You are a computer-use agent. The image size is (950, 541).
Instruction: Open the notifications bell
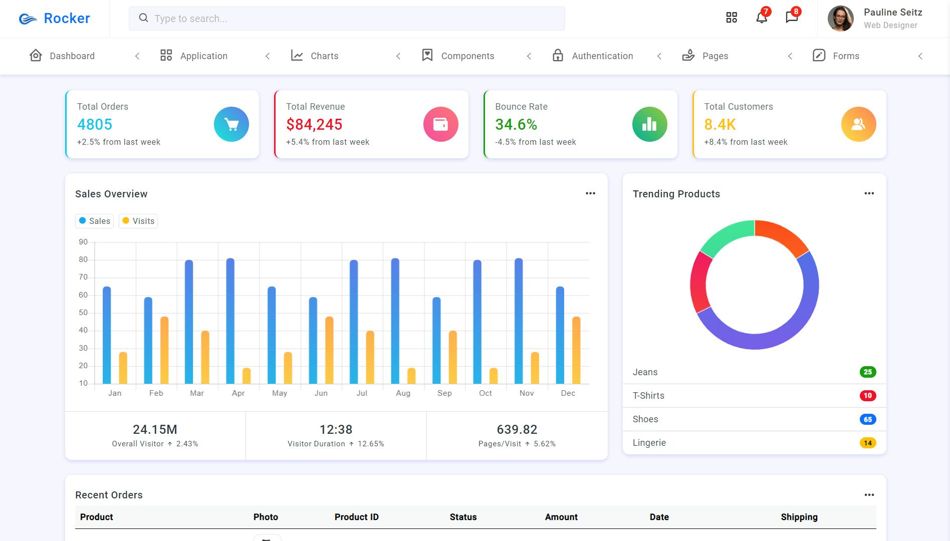(x=762, y=18)
